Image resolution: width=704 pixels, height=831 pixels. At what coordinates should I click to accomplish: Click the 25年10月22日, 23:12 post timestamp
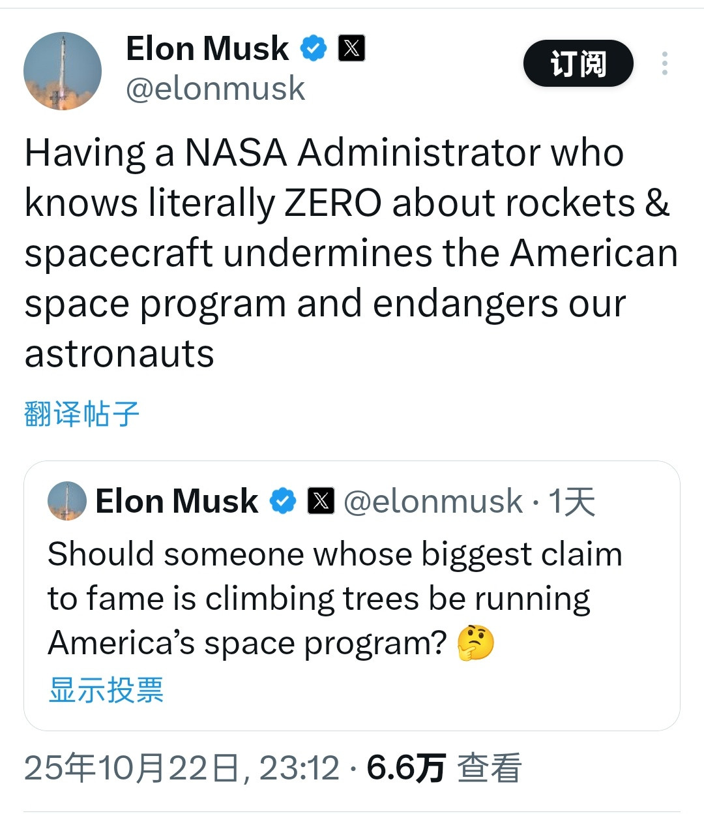click(182, 768)
